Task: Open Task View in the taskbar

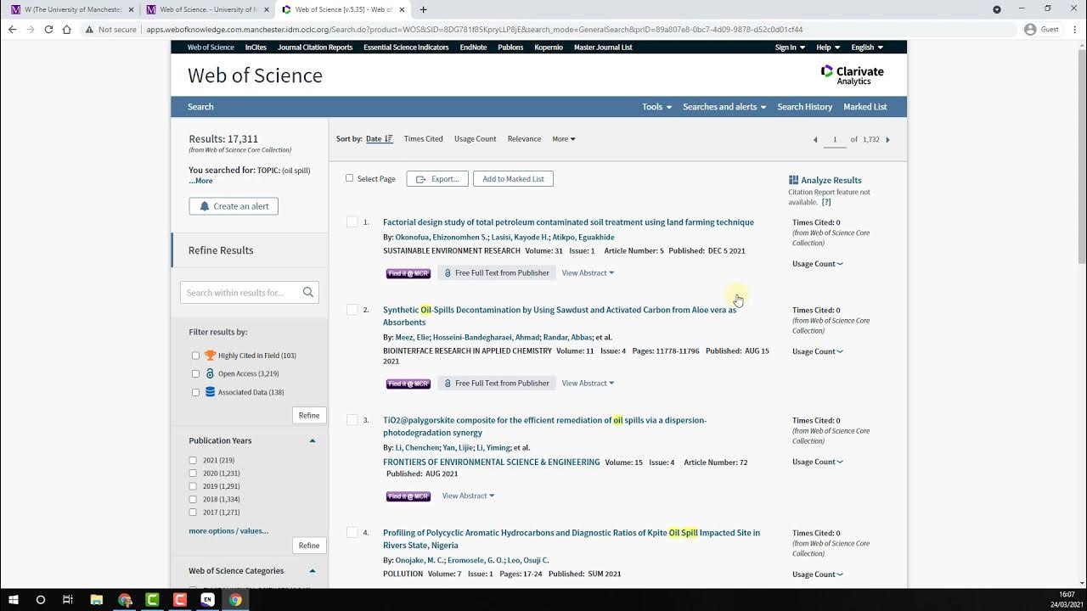Action: click(x=68, y=600)
